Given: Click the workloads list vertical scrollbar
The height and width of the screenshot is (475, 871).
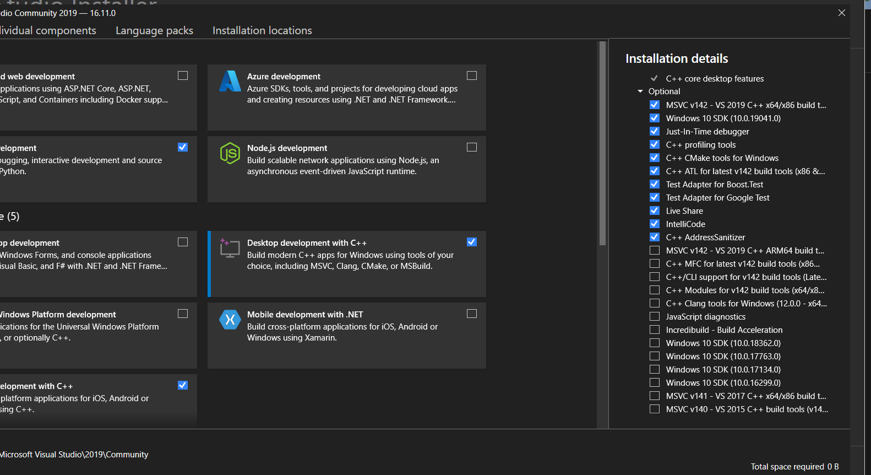Looking at the screenshot, I should coord(602,143).
